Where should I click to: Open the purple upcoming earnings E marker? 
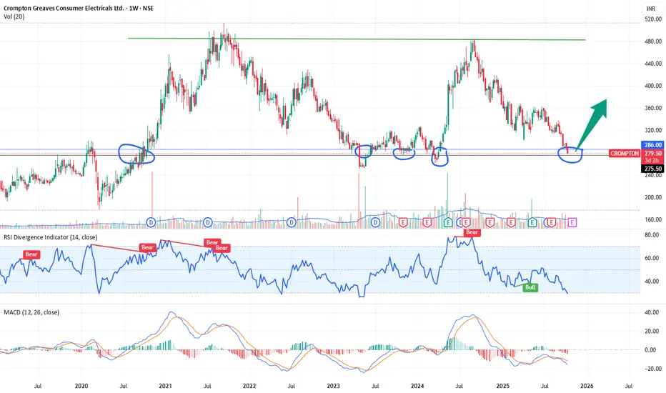[x=572, y=222]
